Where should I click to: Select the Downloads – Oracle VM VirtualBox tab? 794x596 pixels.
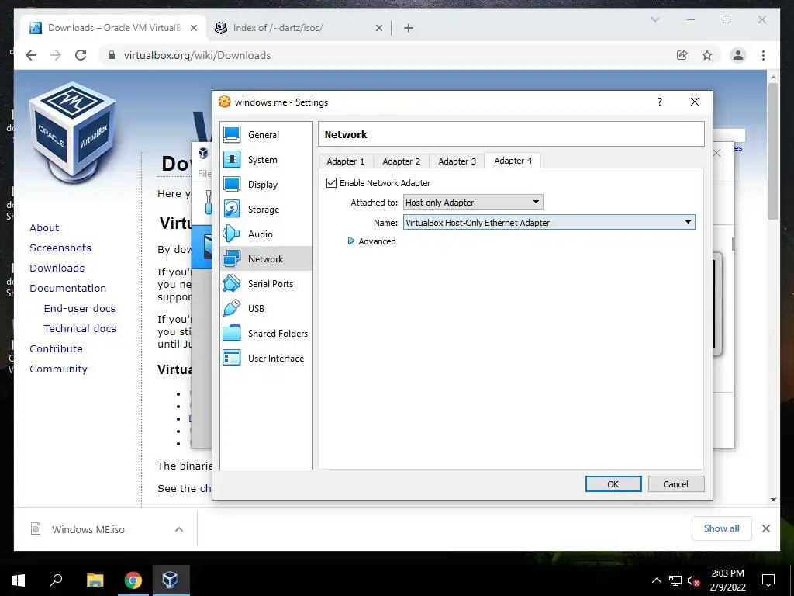coord(114,28)
